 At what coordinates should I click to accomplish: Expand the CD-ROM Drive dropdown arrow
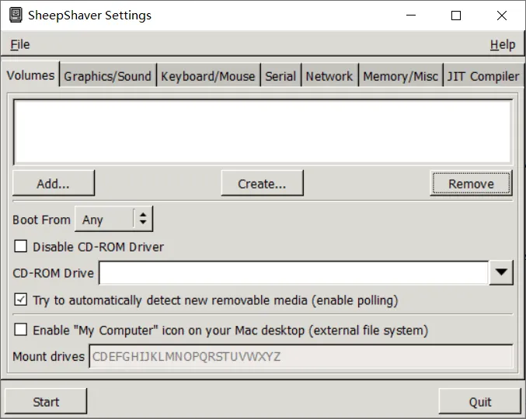(501, 272)
